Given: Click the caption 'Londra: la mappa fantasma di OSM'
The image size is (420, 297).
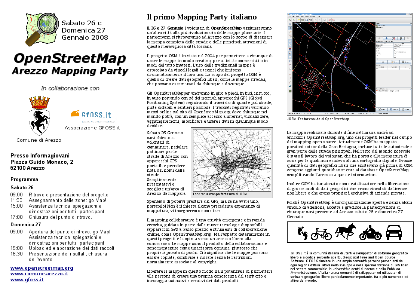Looking at the screenshot, I should tap(220, 194).
